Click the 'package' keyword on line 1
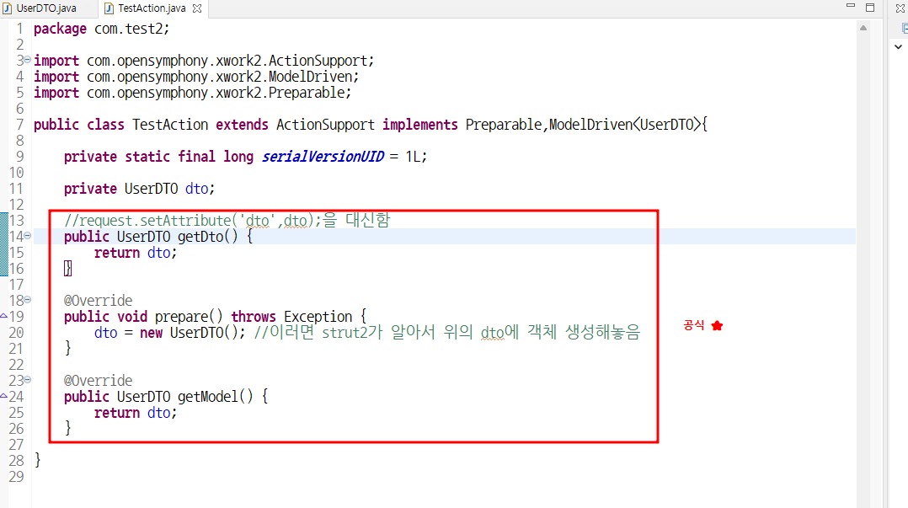Screen dimensions: 908x508 (60, 29)
